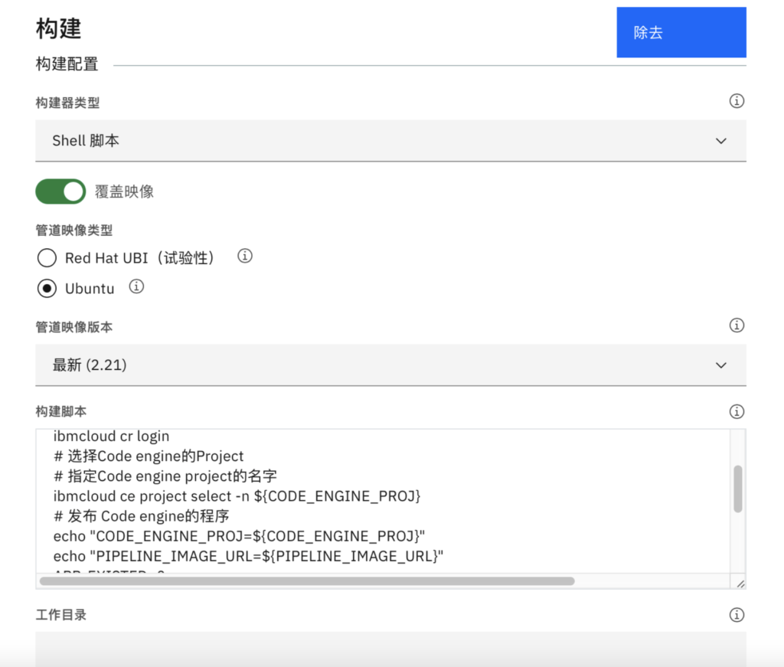Click the 工作目录 input field
The image size is (784, 667).
point(390,649)
